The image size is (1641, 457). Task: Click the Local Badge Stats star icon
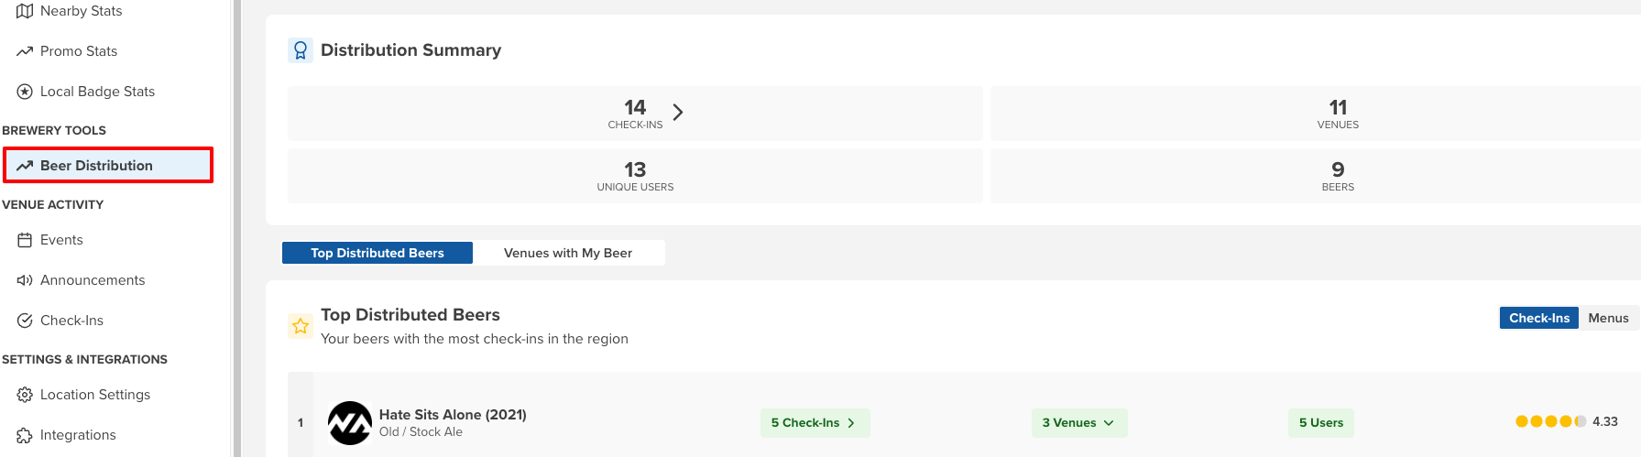pyautogui.click(x=25, y=92)
